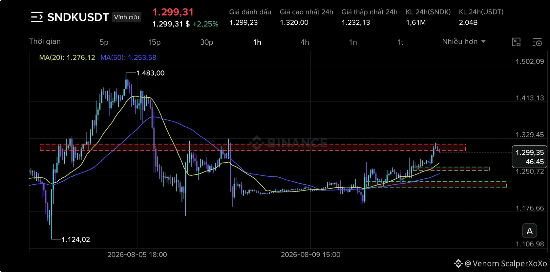Click the 1.329,45 price axis label

[x=530, y=135]
